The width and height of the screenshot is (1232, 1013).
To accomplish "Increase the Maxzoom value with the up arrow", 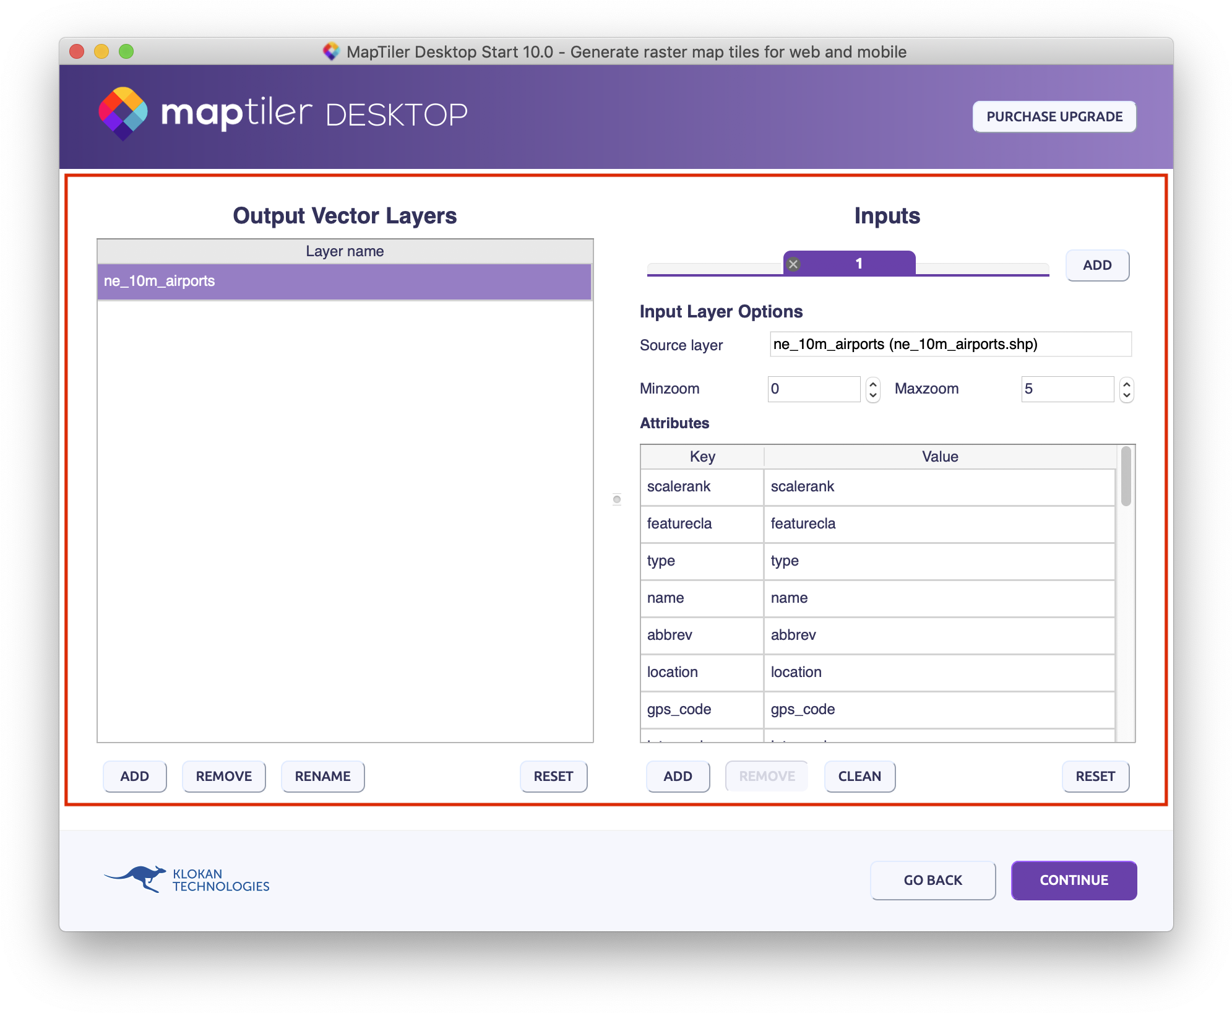I will tap(1127, 384).
